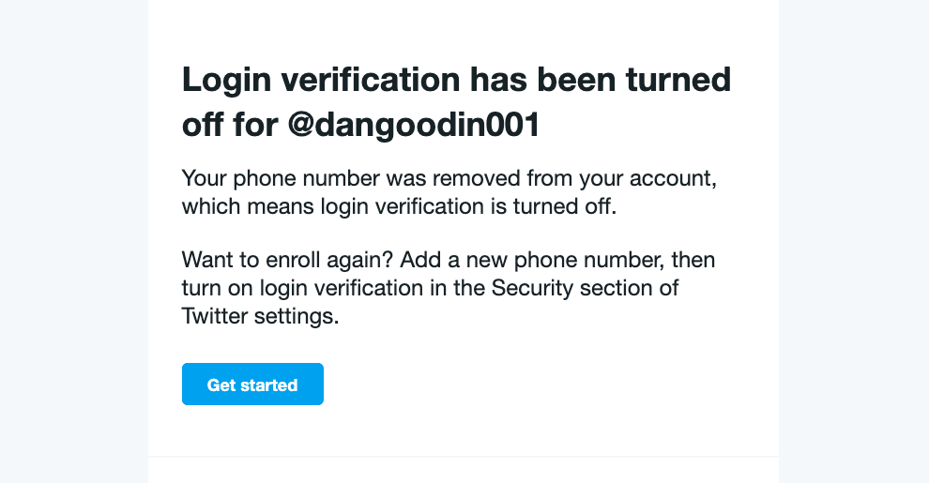Click the blue Get started button
Image resolution: width=929 pixels, height=483 pixels.
pos(252,385)
